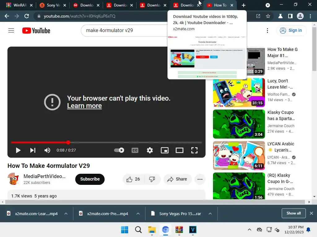
Task: Bookmark this page with the star
Action: [268, 16]
